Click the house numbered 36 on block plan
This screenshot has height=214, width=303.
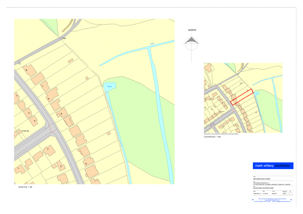88,162
